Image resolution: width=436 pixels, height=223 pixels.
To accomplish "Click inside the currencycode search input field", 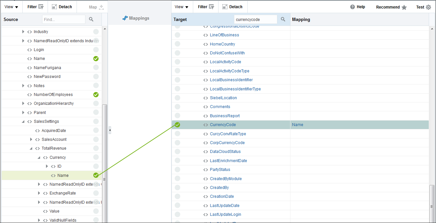I will (x=256, y=19).
